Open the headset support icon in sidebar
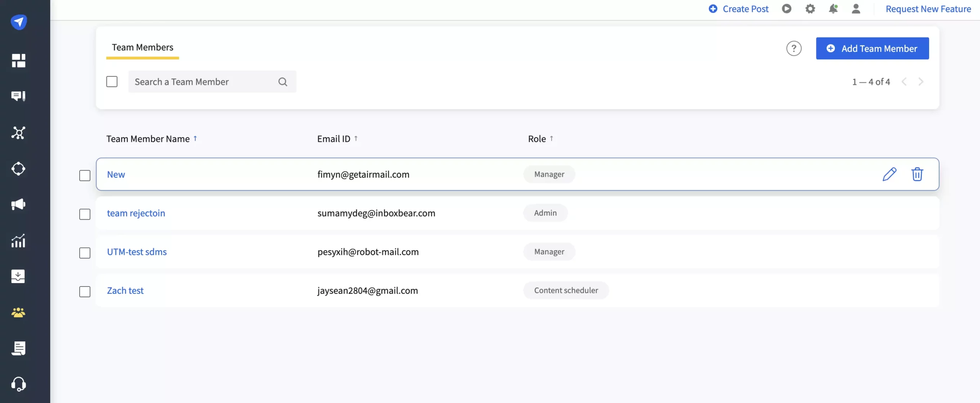 (x=18, y=384)
